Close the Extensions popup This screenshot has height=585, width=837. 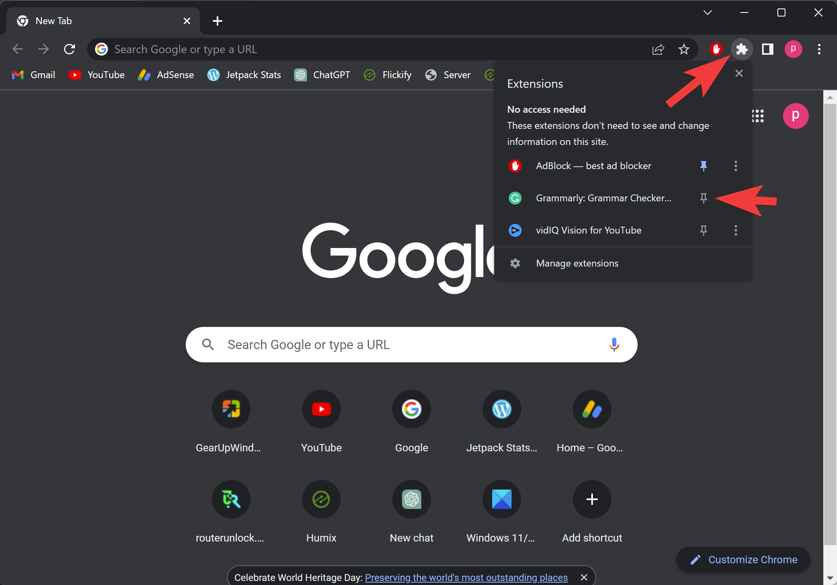739,73
